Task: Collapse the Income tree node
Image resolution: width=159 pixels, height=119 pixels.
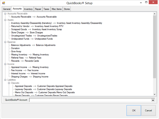Action: click(x=5, y=64)
